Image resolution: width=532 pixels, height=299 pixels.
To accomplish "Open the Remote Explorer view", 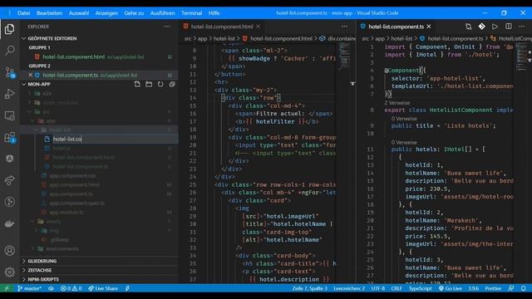I will 9,115.
